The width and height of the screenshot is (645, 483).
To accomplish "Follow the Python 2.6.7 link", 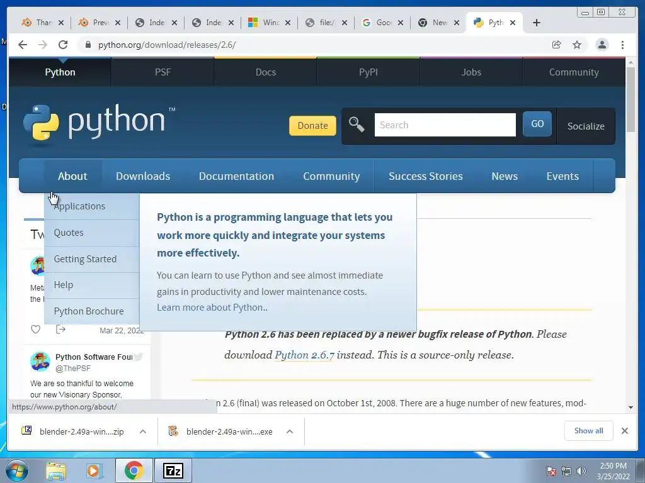I will coord(304,355).
